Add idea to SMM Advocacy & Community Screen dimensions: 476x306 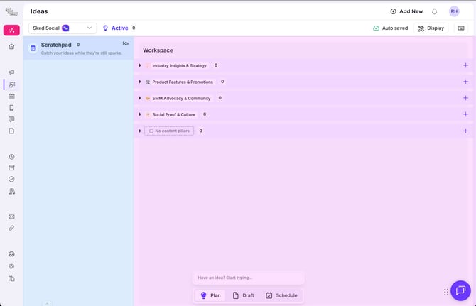(465, 98)
